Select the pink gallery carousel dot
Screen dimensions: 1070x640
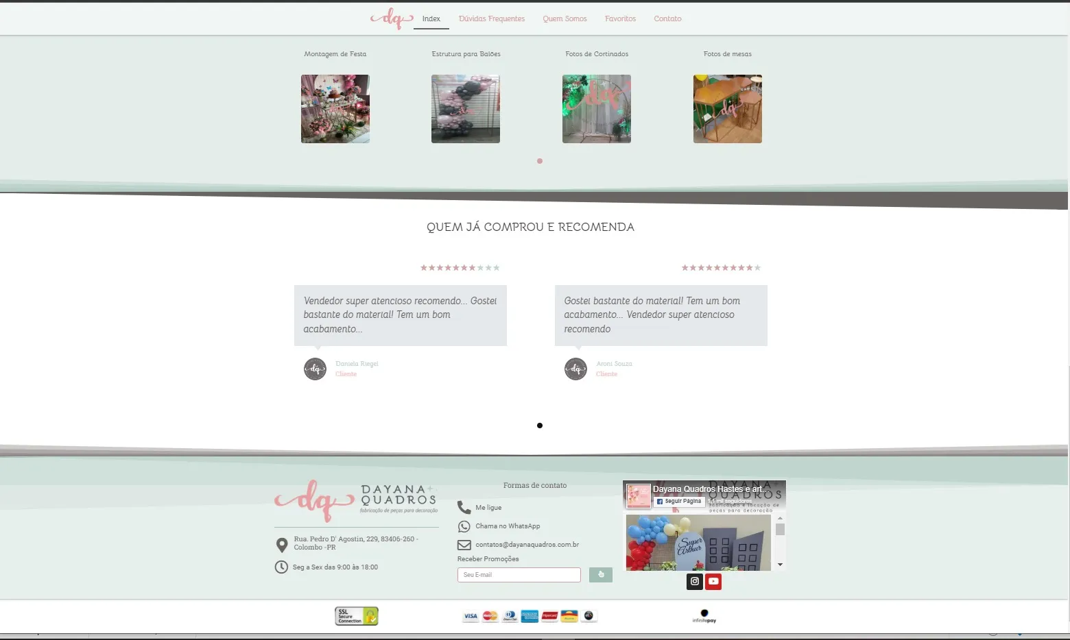[540, 161]
